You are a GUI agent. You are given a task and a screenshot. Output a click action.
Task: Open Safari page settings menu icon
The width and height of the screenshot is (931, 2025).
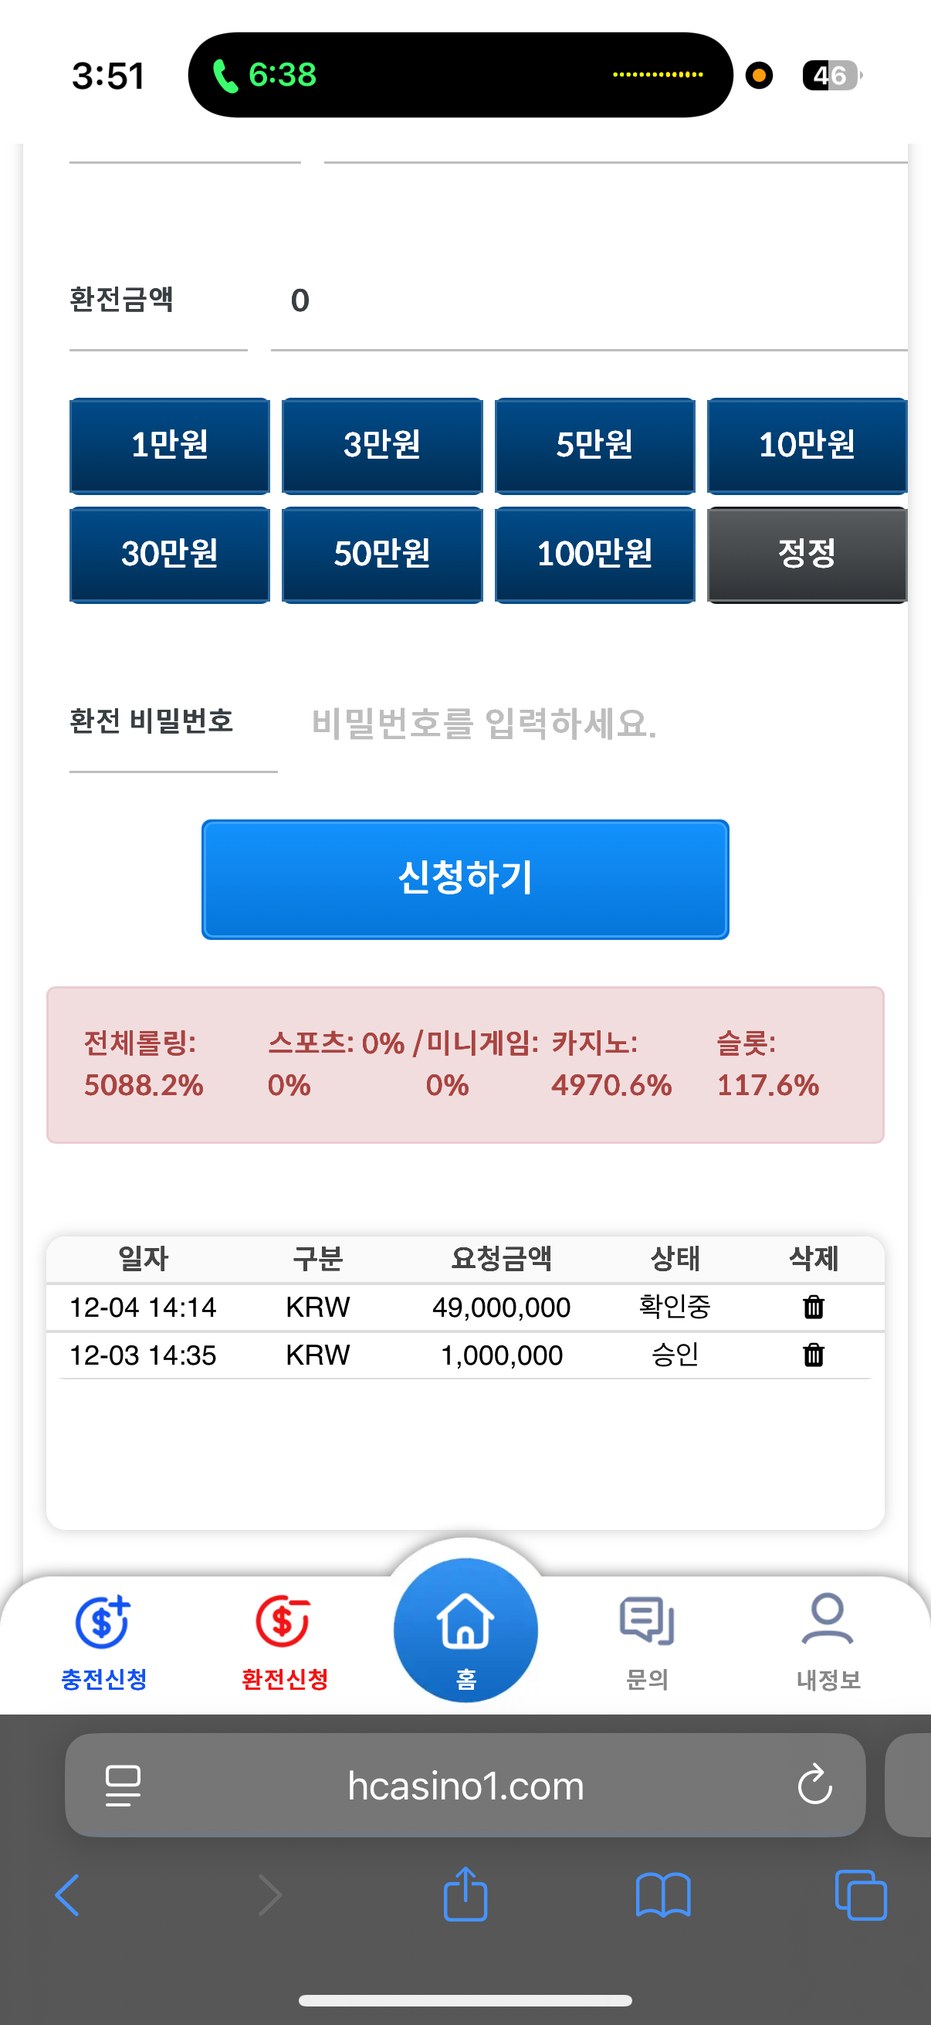124,1785
